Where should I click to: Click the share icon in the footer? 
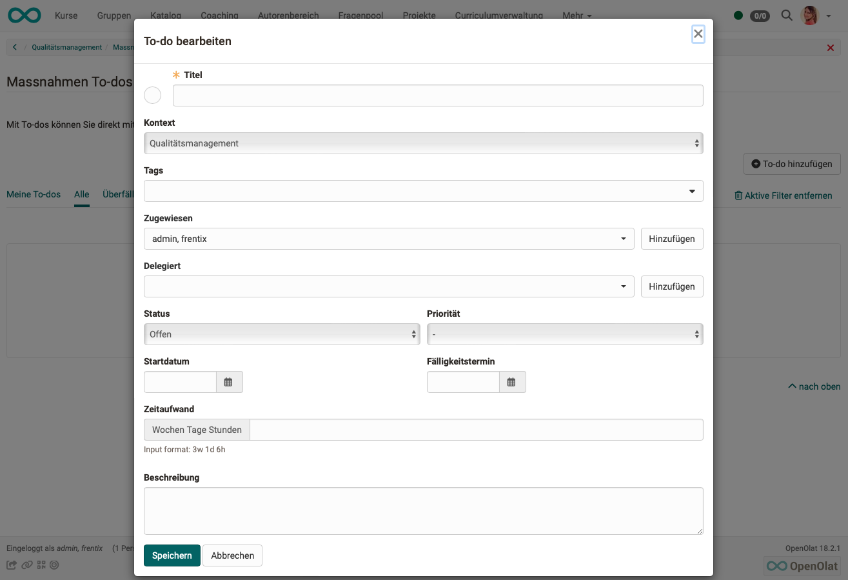pos(10,565)
